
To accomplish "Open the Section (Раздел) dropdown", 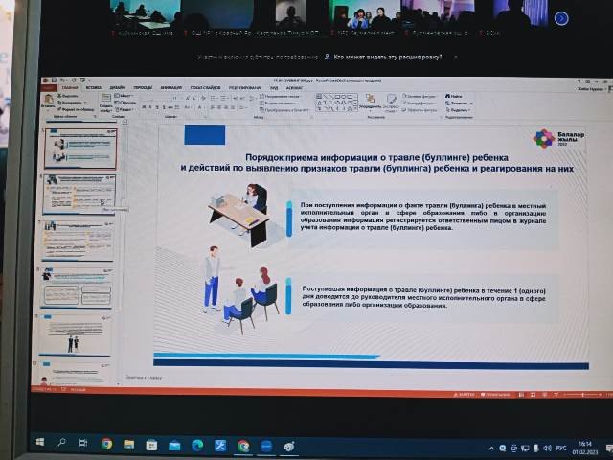I will coord(125,109).
